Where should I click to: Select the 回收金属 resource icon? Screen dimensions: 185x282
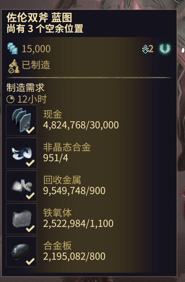point(21,186)
